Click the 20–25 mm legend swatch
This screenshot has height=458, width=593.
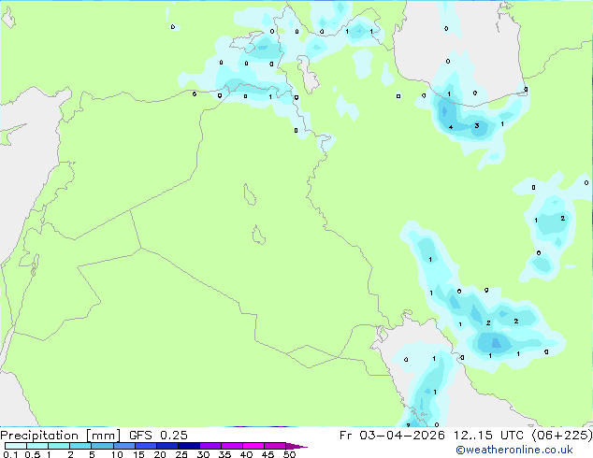point(167,446)
